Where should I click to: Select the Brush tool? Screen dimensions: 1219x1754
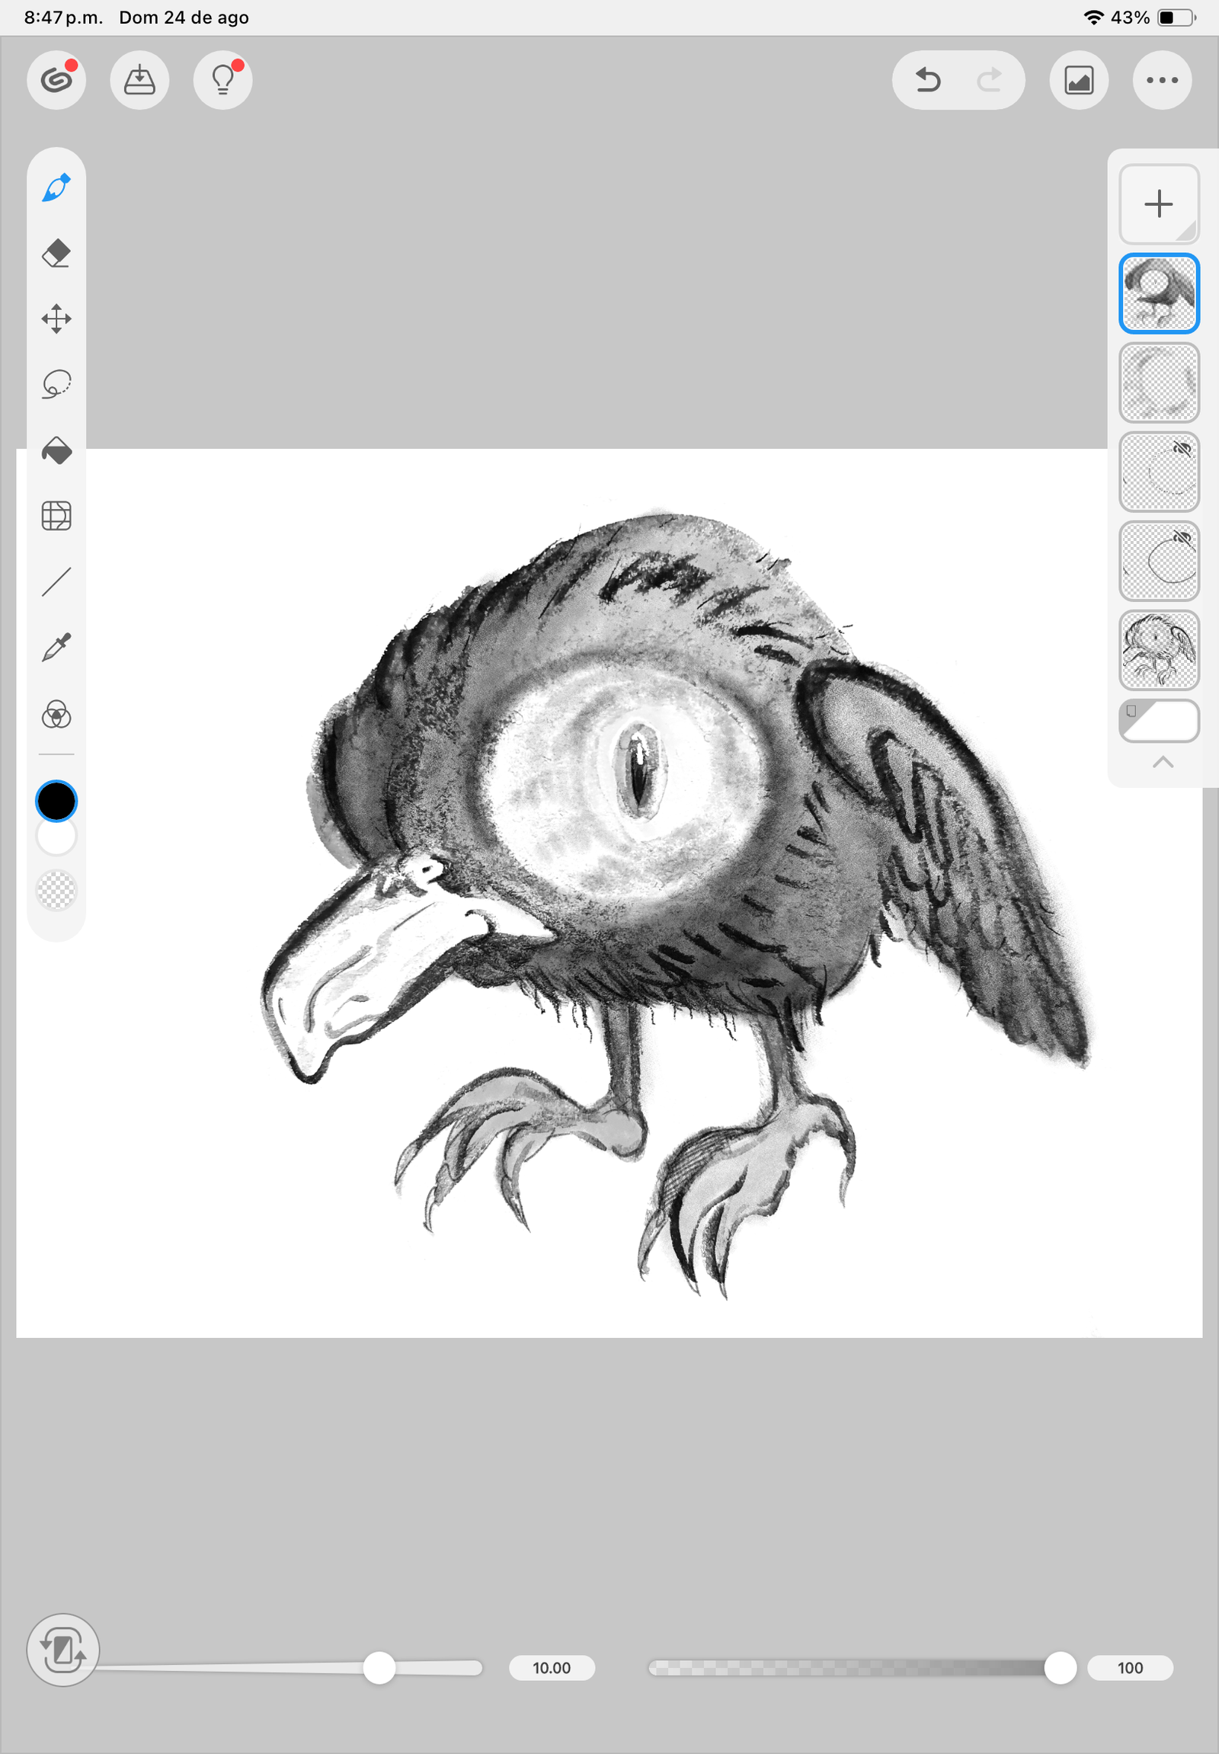point(56,188)
